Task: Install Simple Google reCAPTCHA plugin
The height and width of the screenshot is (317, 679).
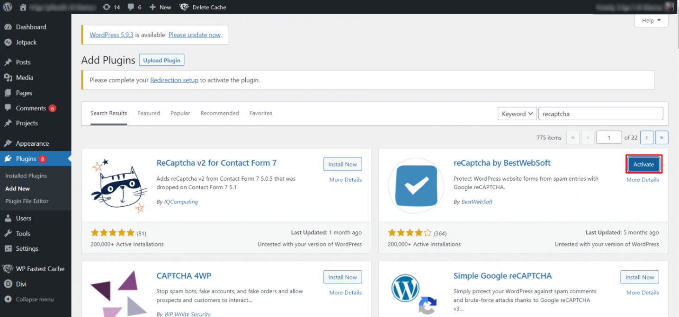Action: point(640,277)
